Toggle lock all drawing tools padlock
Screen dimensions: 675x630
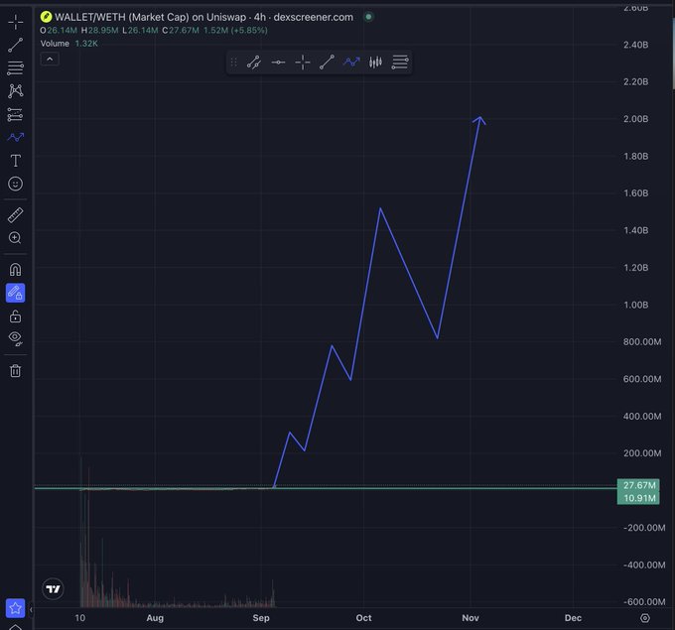[x=16, y=316]
